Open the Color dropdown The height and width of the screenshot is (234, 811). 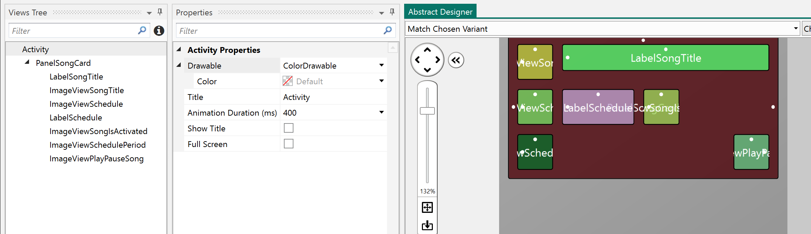[x=382, y=81]
